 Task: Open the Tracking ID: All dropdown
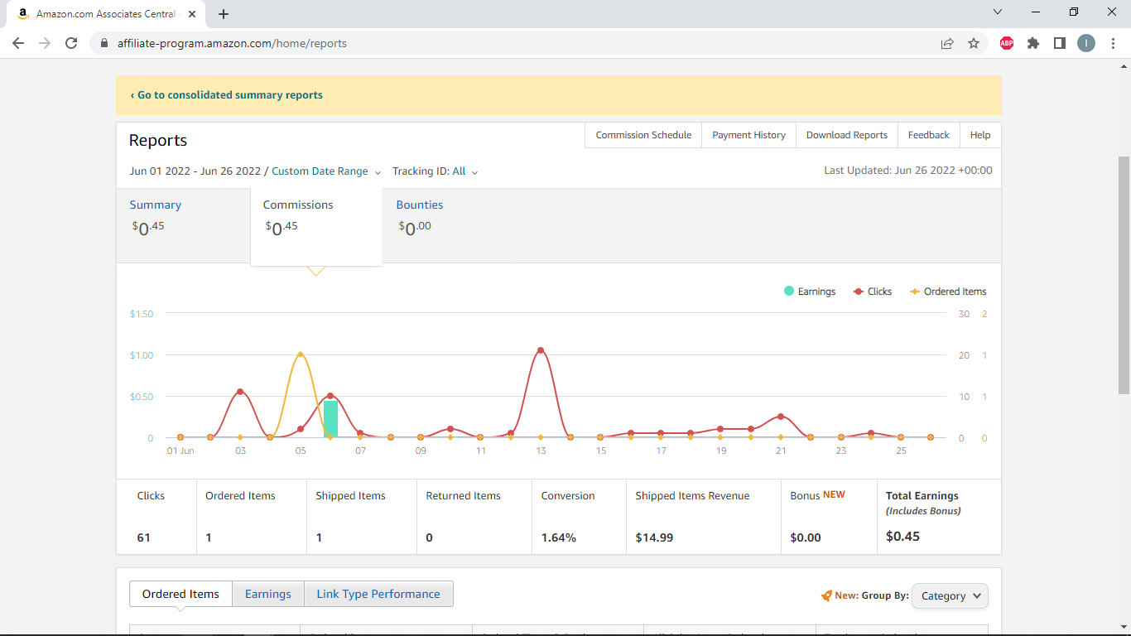coord(435,171)
